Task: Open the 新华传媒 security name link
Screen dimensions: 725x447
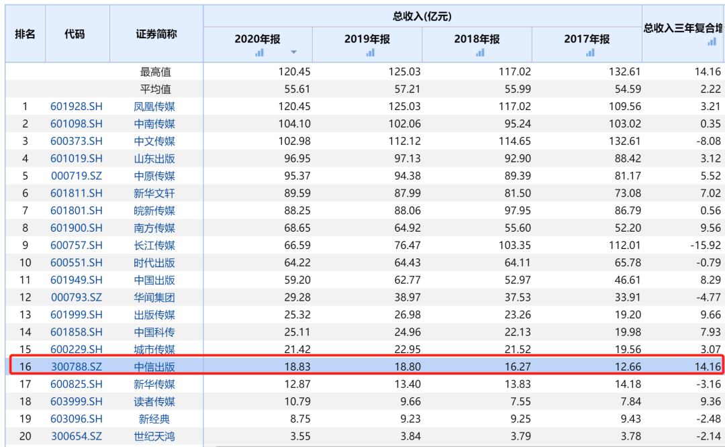Action: (x=154, y=384)
